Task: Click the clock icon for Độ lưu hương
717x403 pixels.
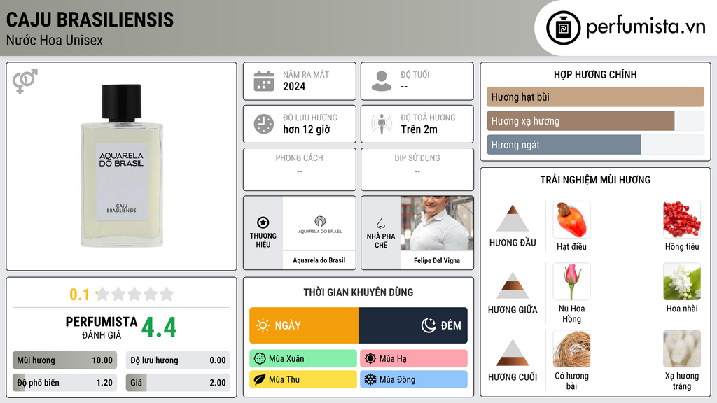Action: coord(264,124)
